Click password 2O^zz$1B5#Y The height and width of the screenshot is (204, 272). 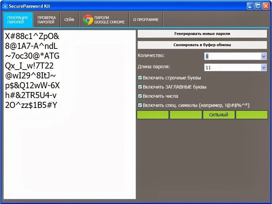(x=31, y=105)
